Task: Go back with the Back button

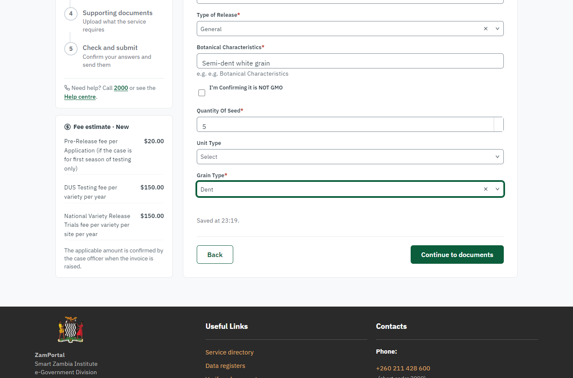Action: coord(215,255)
